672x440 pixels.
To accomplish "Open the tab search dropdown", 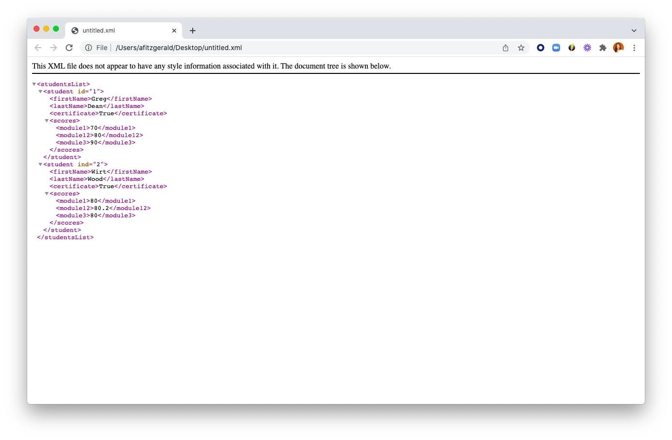I will (634, 30).
